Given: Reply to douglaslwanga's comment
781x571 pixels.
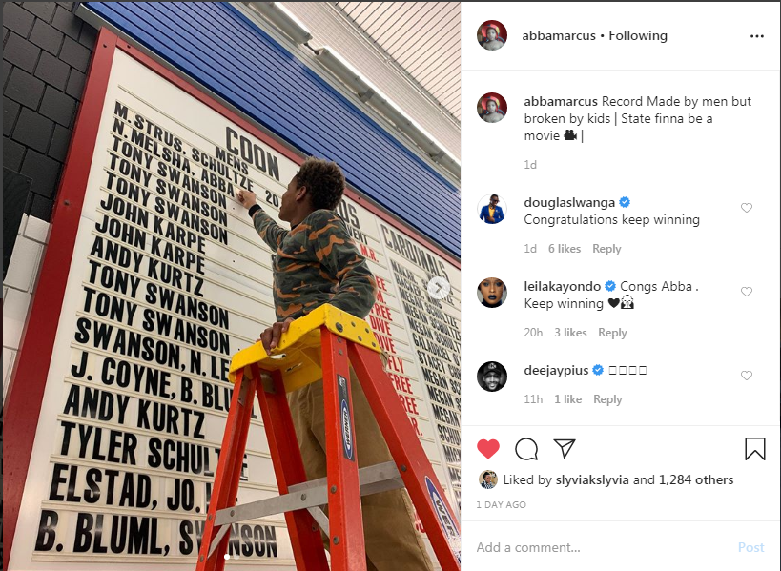Looking at the screenshot, I should (606, 249).
